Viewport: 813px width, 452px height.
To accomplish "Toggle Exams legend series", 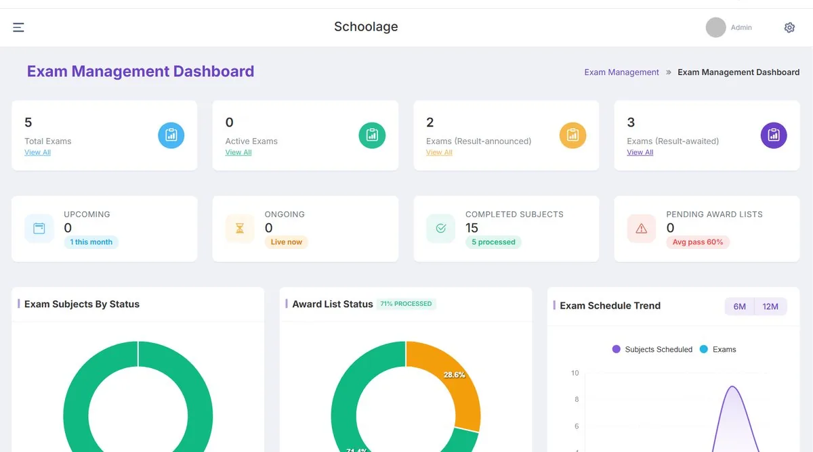I will click(717, 349).
